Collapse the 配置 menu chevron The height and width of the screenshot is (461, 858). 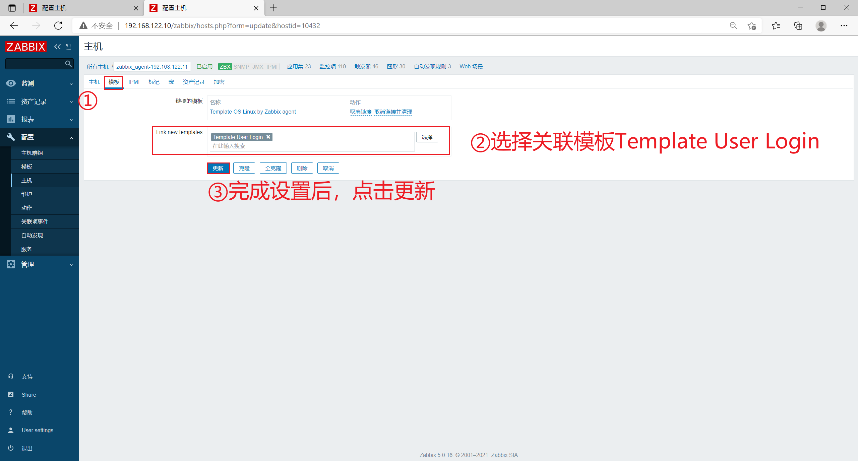click(71, 138)
